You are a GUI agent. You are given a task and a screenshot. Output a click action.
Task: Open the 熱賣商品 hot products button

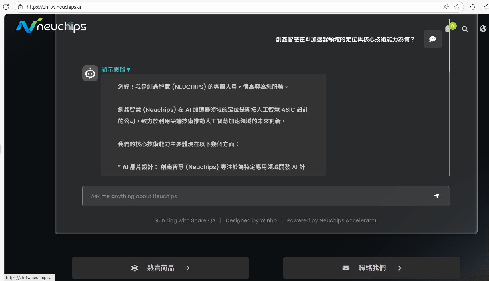160,268
